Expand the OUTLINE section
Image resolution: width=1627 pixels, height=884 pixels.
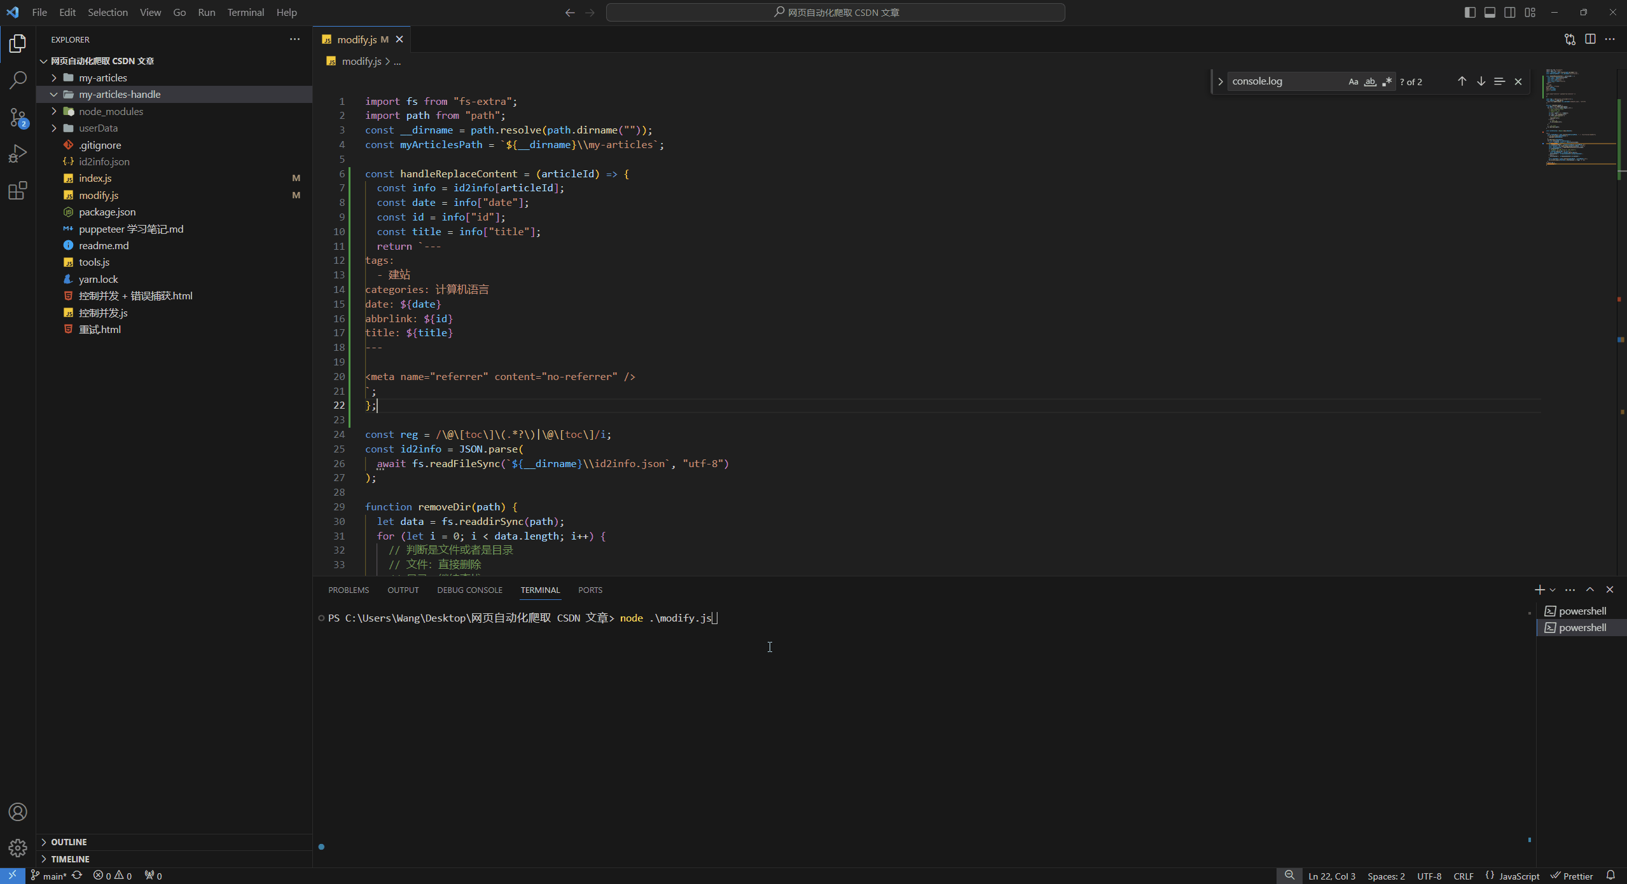[69, 842]
